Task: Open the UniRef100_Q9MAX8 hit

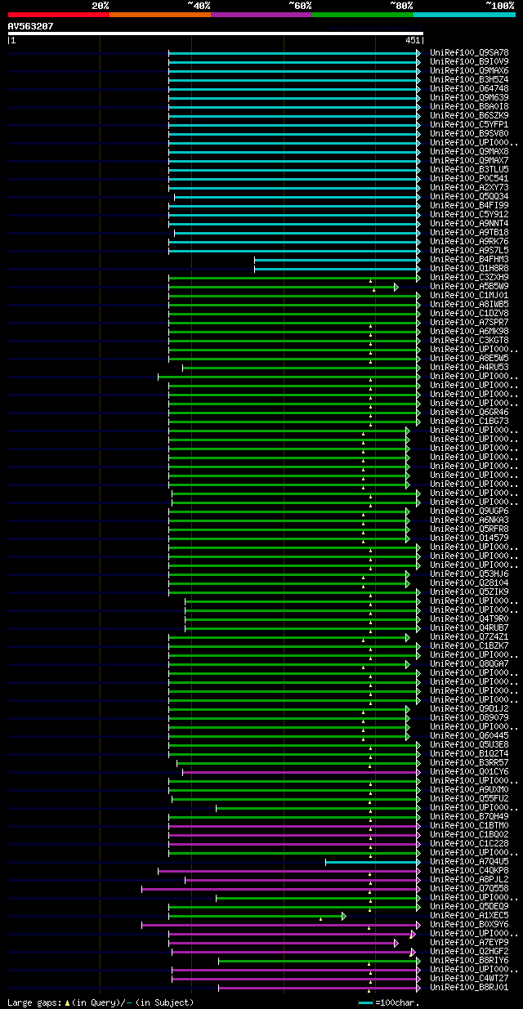Action: (469, 152)
